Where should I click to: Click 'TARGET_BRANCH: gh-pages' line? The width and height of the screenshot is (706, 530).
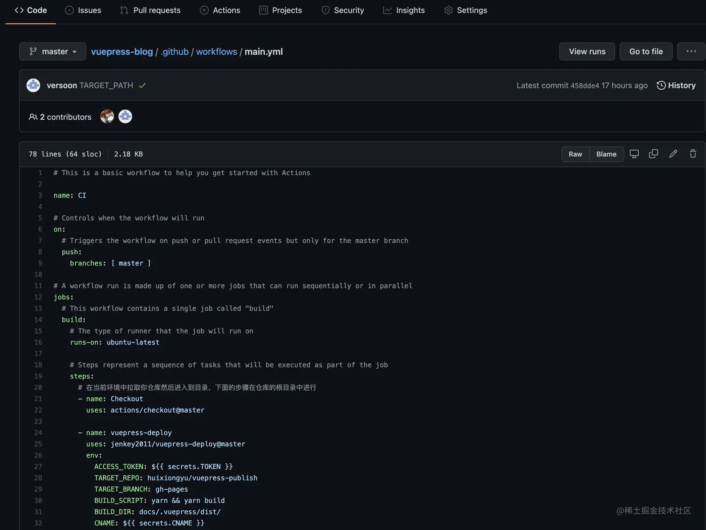tap(141, 489)
